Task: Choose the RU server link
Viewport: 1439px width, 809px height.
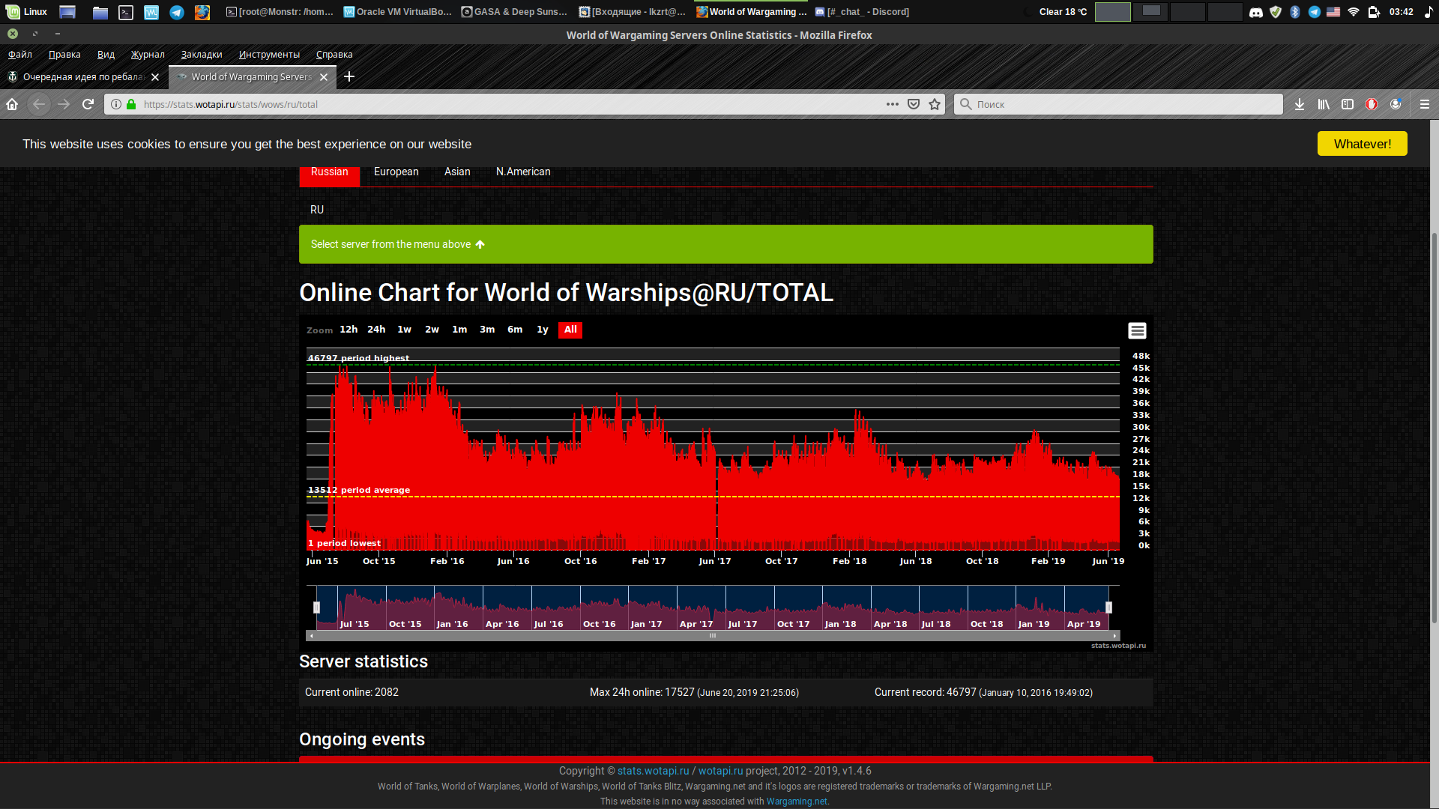Action: click(317, 210)
